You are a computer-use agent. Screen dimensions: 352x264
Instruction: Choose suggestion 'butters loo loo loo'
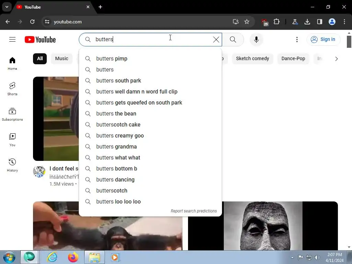151,201
